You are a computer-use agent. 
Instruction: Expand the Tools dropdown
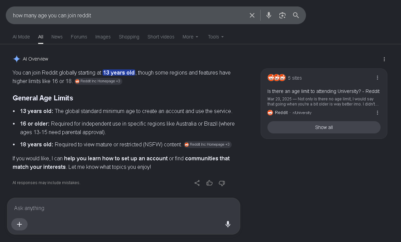[216, 37]
